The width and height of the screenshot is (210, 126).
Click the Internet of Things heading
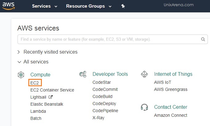click(x=173, y=74)
